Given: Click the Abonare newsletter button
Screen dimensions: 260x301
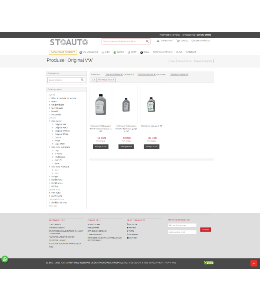Looking at the screenshot, I should tap(206, 230).
